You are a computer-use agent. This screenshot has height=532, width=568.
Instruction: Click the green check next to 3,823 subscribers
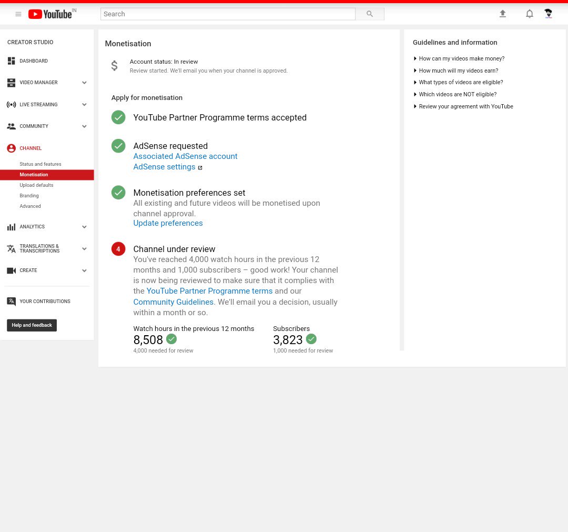[311, 339]
